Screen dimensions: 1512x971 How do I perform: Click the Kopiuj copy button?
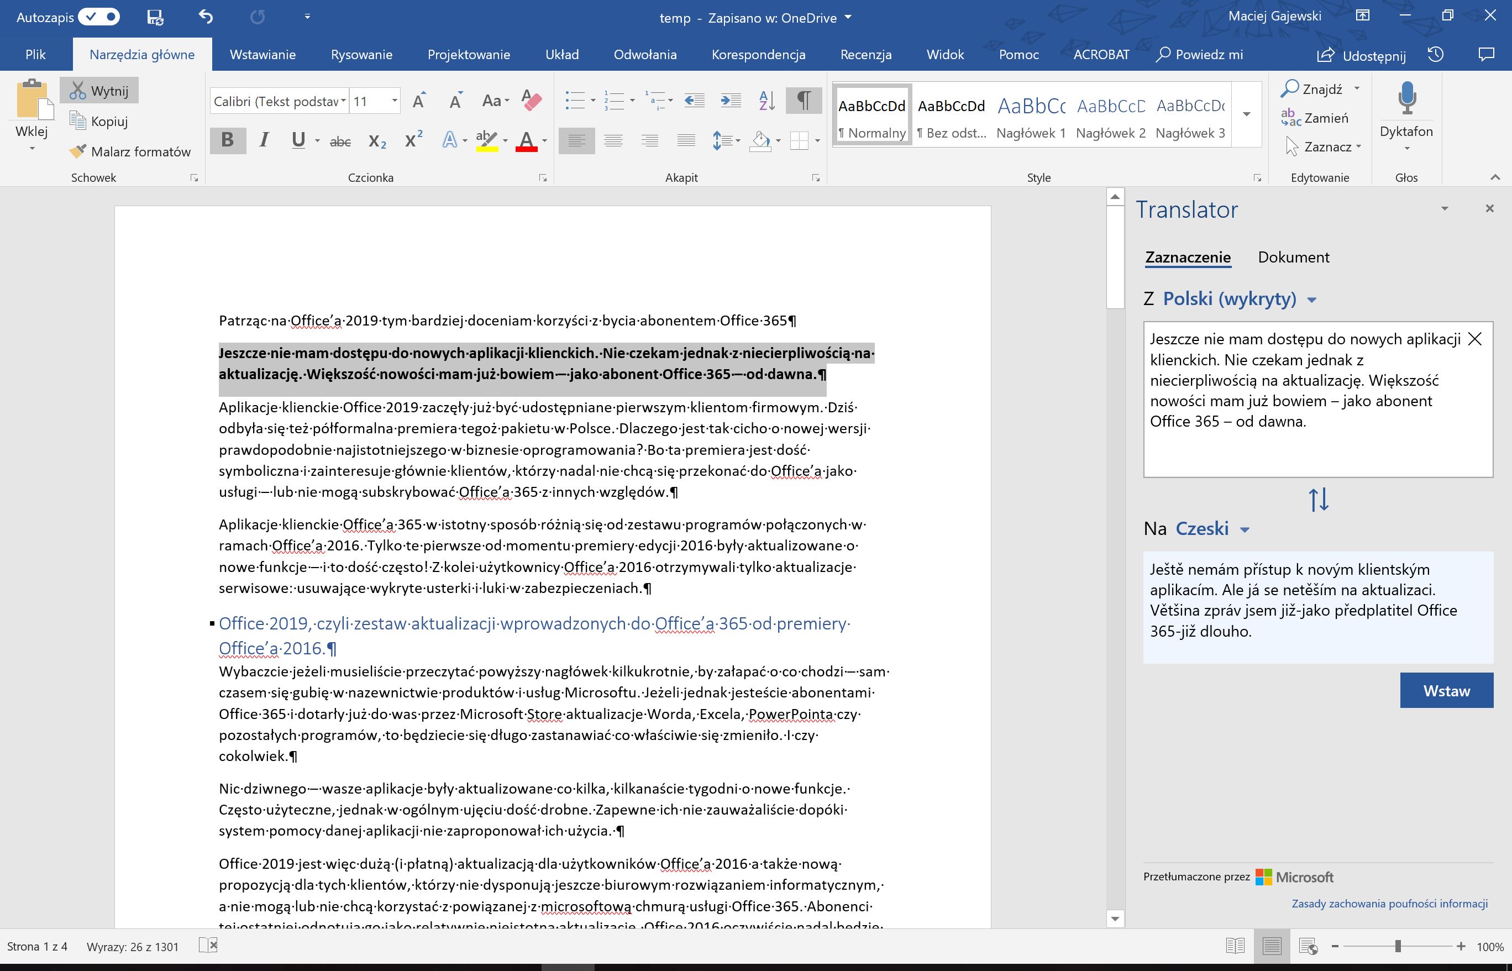click(99, 121)
